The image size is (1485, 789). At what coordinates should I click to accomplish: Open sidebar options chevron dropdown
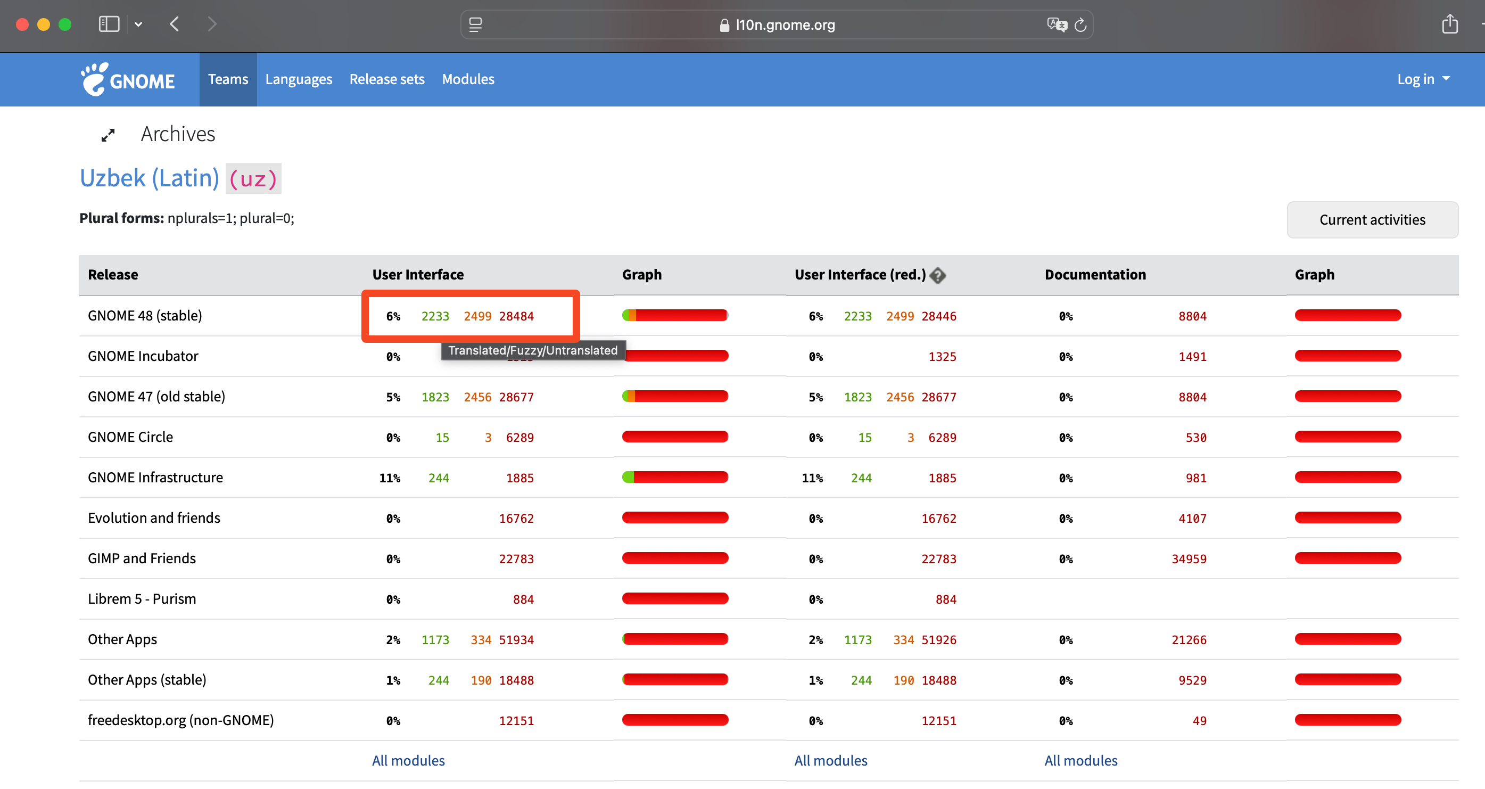138,24
